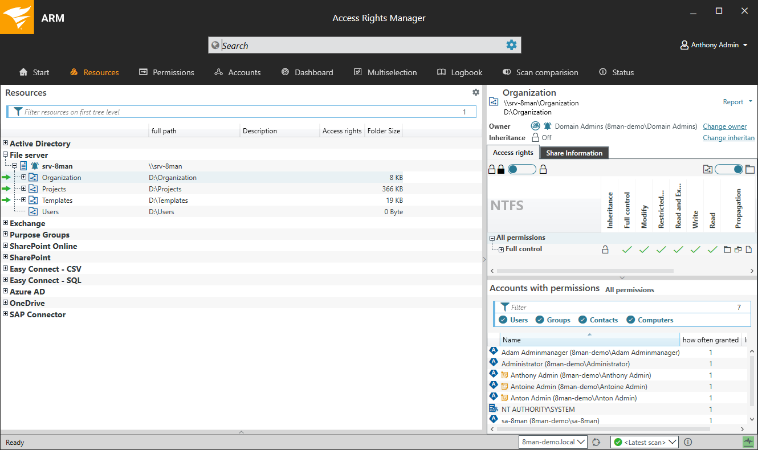Open the Report menu link
Viewport: 758px width, 450px height.
click(x=737, y=102)
